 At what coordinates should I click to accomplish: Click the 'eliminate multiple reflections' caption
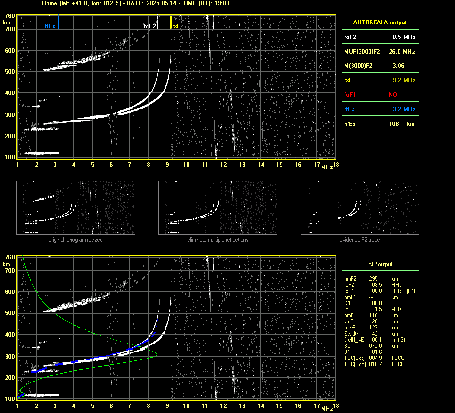(218, 240)
